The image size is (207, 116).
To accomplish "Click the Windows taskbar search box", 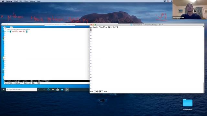I will point(22,90).
